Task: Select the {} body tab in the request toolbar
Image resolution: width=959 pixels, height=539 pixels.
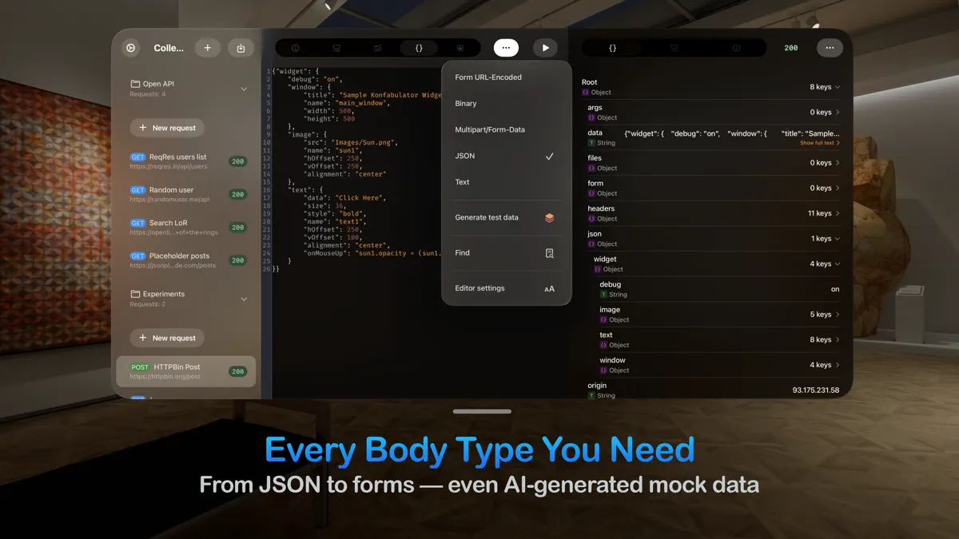Action: tap(418, 47)
